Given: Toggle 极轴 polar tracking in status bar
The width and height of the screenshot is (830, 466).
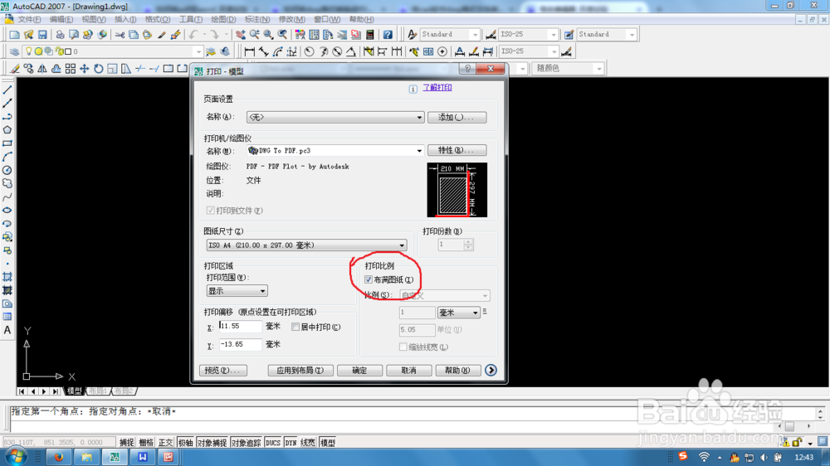Looking at the screenshot, I should (185, 443).
